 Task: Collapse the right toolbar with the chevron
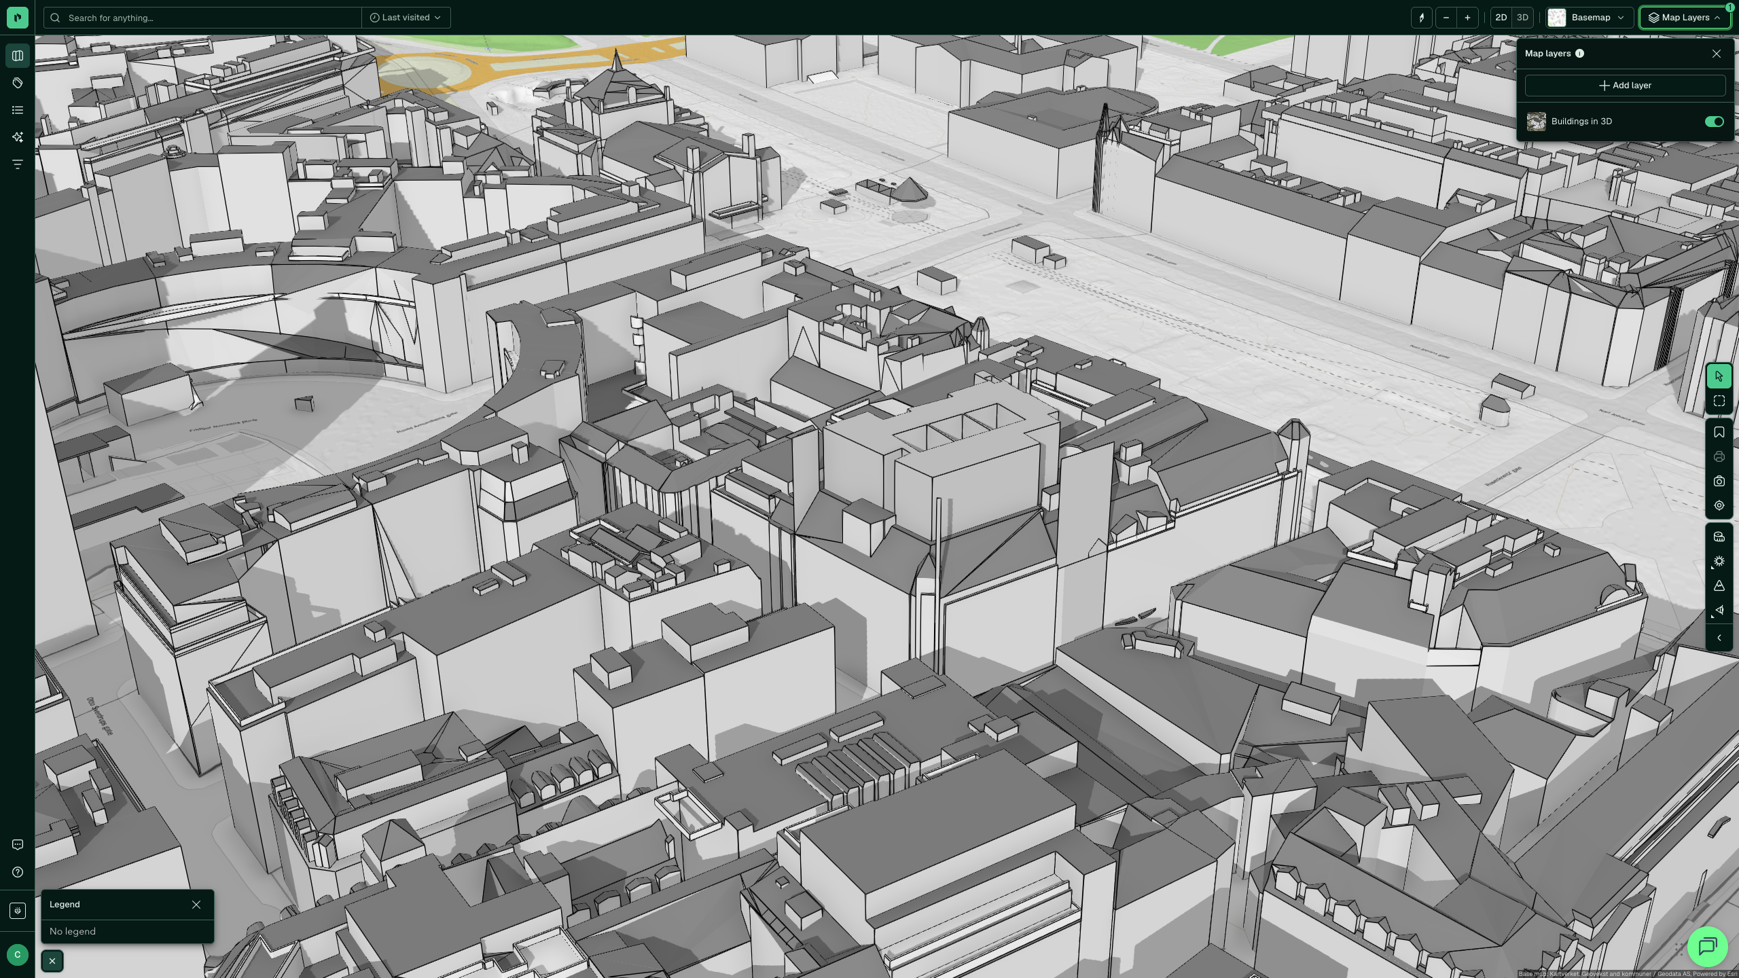(1719, 638)
